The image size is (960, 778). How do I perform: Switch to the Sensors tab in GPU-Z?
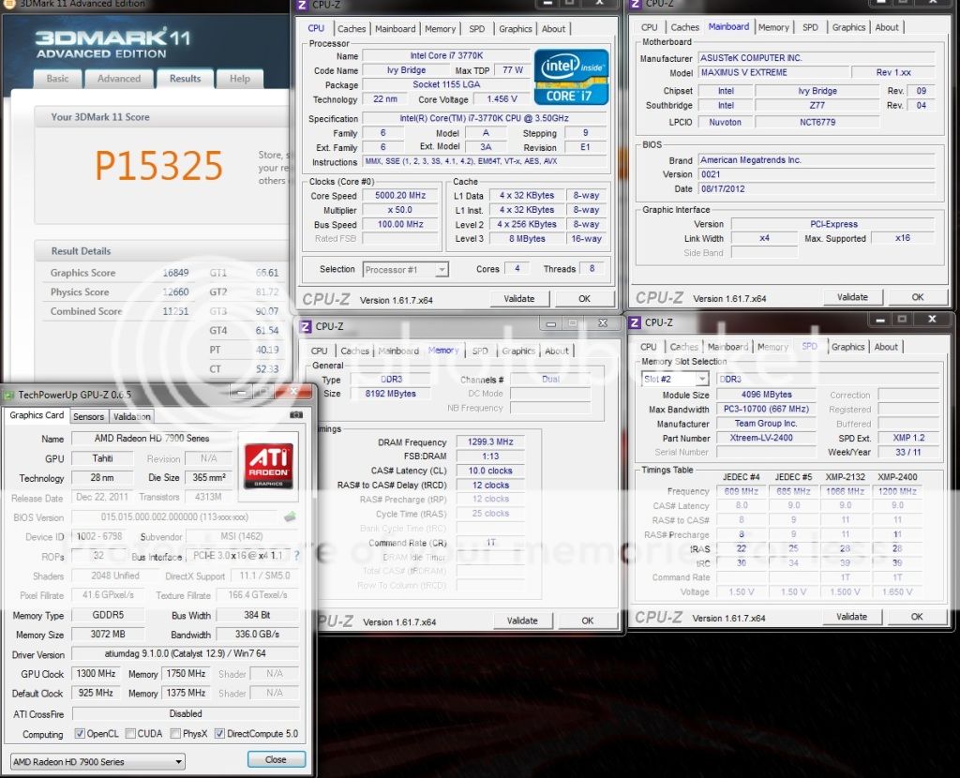coord(88,416)
